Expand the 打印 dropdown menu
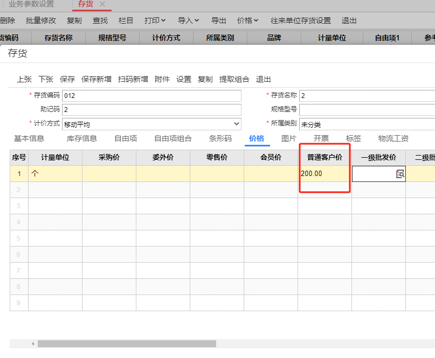Image resolution: width=435 pixels, height=358 pixels. point(155,20)
